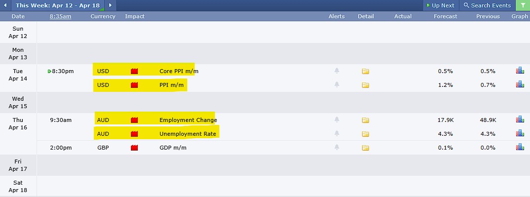
Task: Click the 9:30am event time
Action: (x=61, y=120)
